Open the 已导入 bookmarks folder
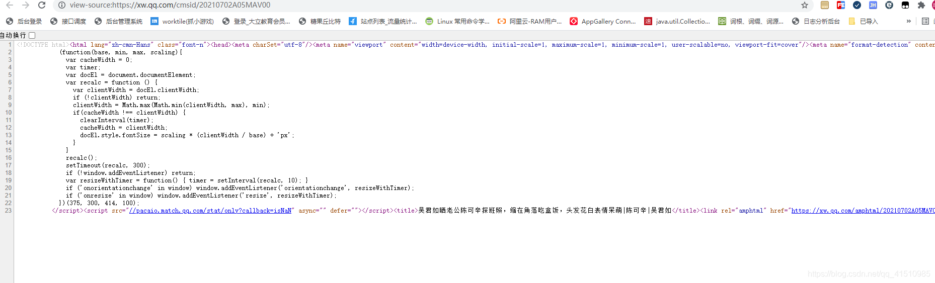935x283 pixels. tap(863, 21)
